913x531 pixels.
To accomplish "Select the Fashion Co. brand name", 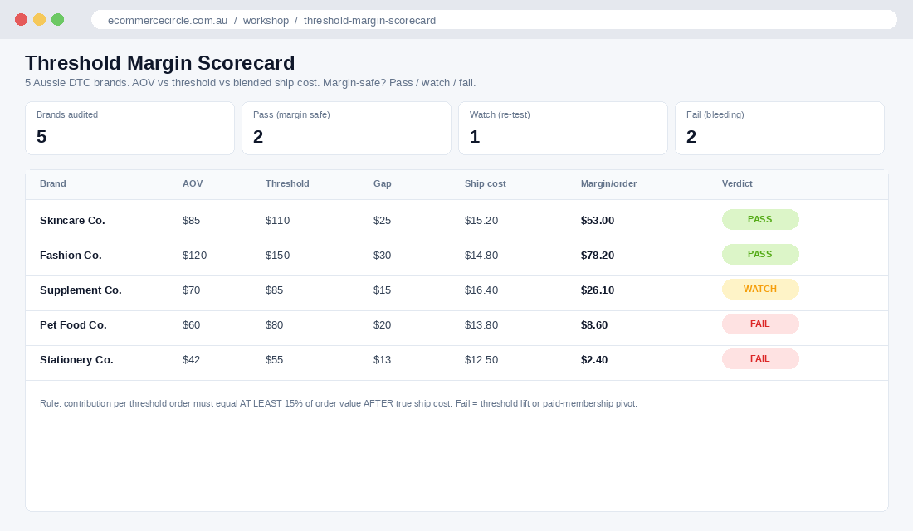I will (71, 255).
